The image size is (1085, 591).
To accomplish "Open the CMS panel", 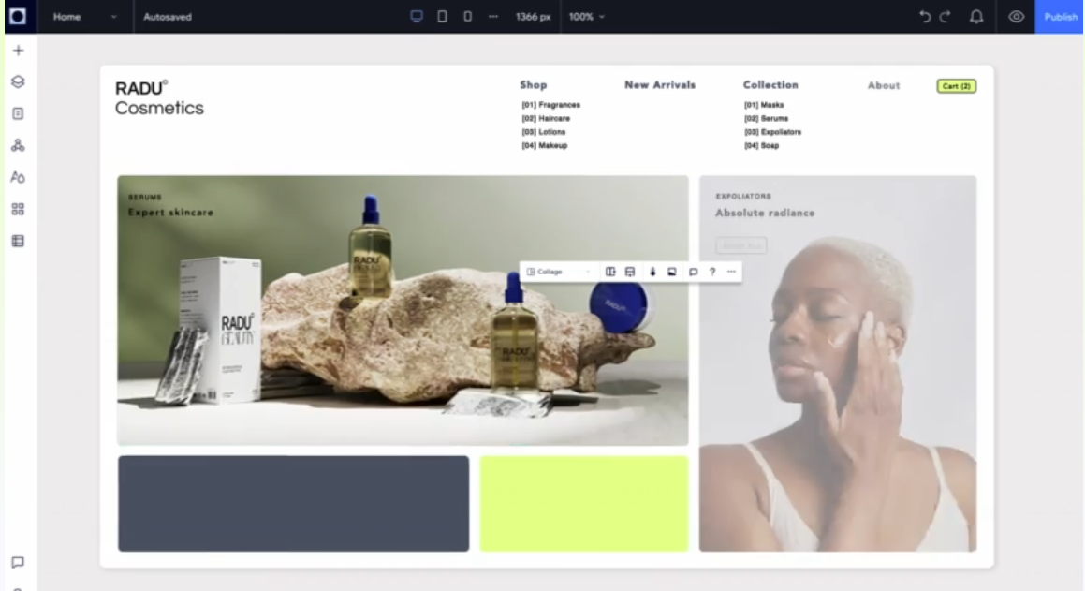I will pos(18,241).
